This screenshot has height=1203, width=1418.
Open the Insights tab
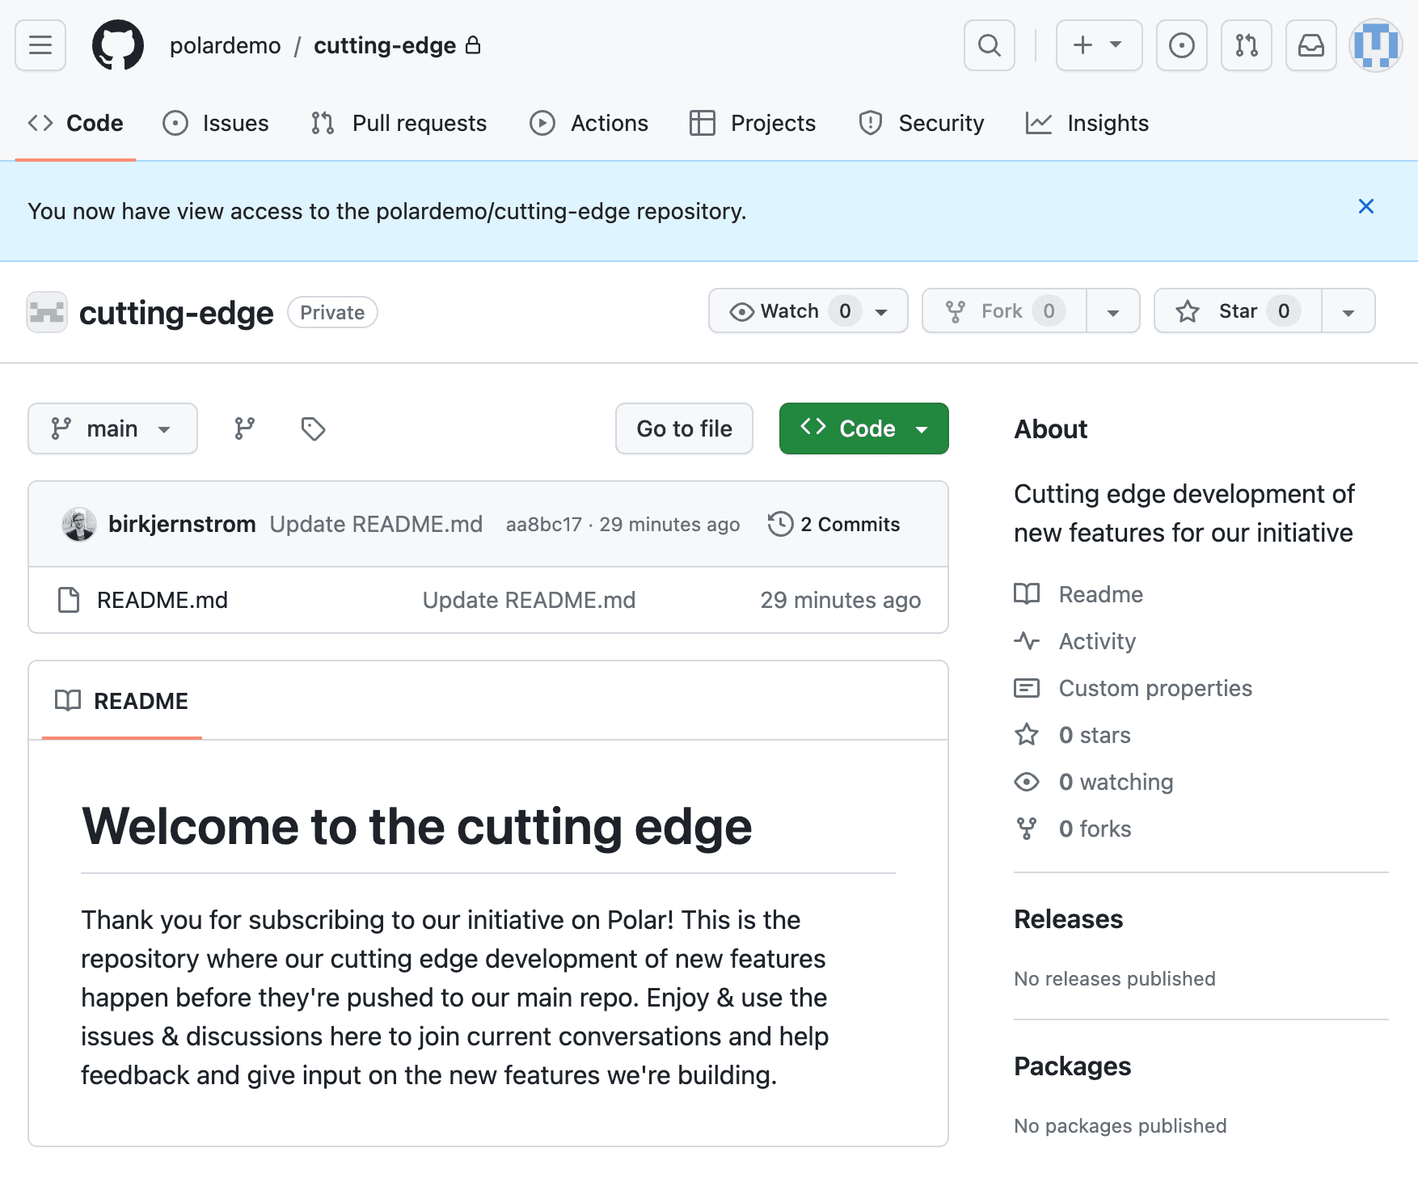click(1087, 123)
